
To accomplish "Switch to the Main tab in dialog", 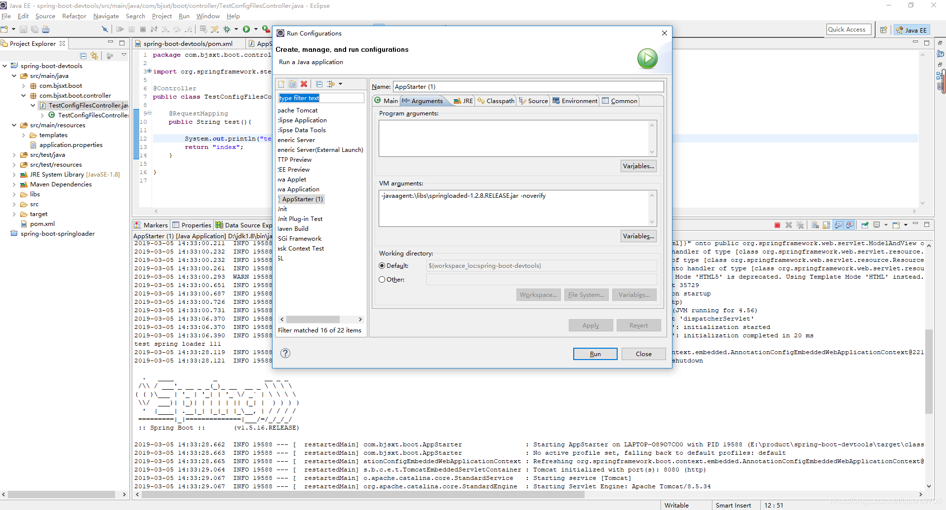I will coord(386,101).
